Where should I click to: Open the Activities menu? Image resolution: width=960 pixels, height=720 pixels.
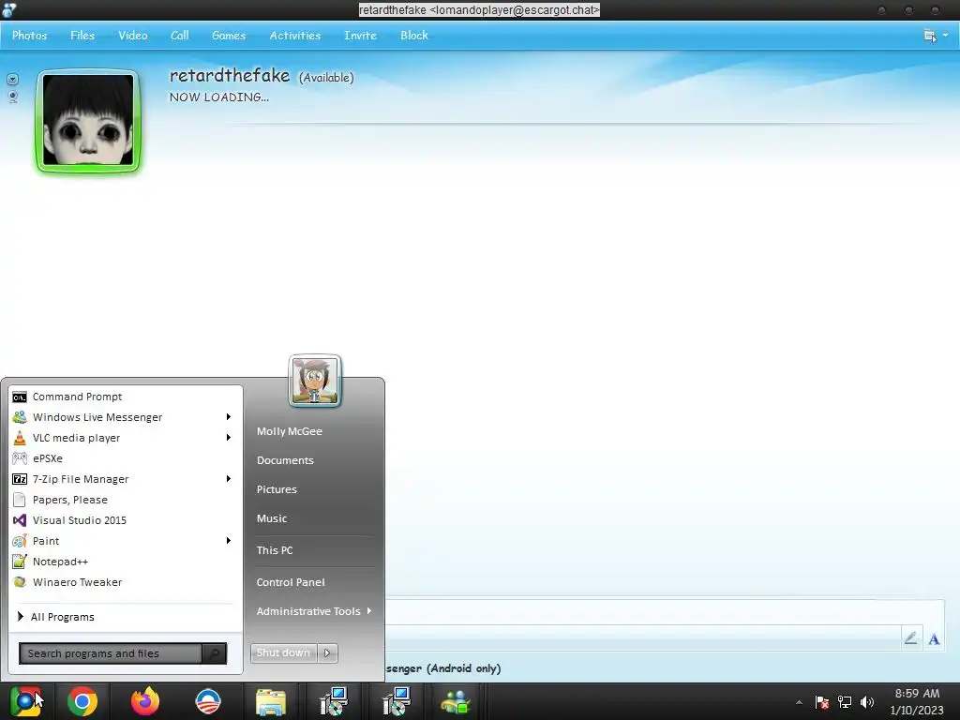pos(295,36)
